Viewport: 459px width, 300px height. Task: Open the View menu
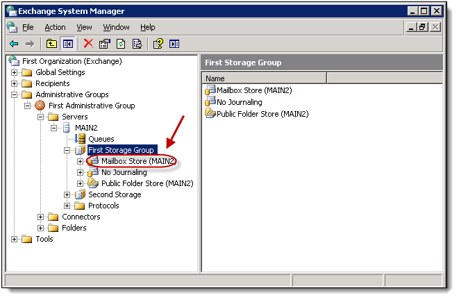coord(84,27)
